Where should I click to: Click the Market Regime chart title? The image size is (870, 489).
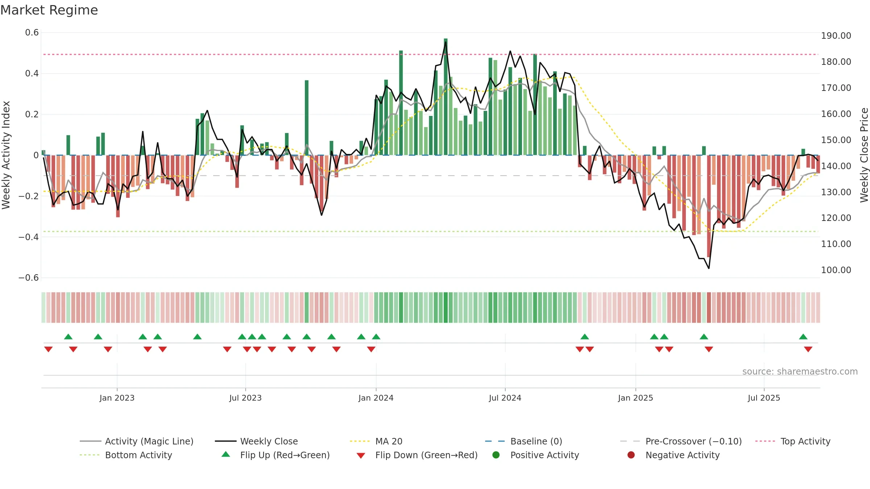(49, 10)
